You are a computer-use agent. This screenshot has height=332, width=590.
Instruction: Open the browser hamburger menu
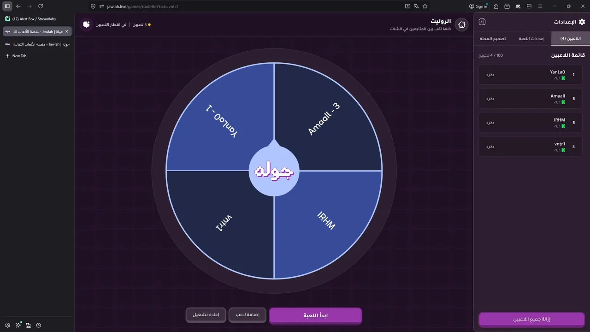coord(540,6)
